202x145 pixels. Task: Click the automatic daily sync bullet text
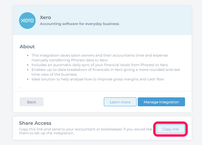click(100, 65)
